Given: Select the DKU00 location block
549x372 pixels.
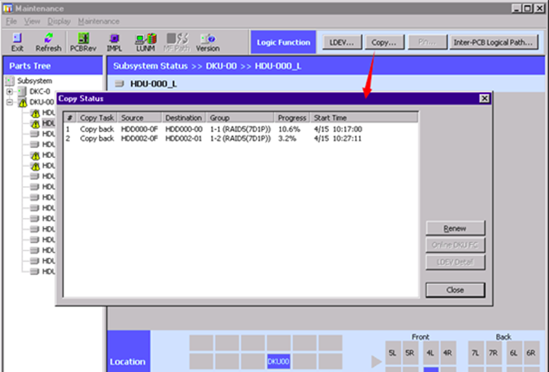Looking at the screenshot, I should point(278,361).
